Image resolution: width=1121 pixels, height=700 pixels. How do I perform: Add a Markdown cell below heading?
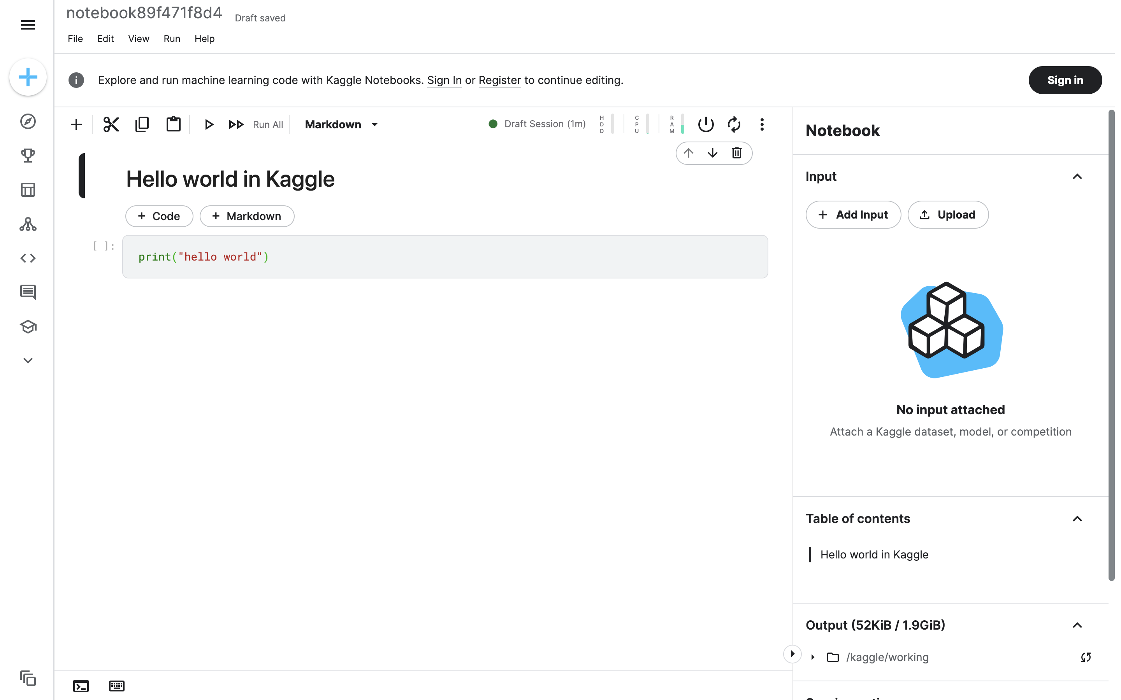246,216
